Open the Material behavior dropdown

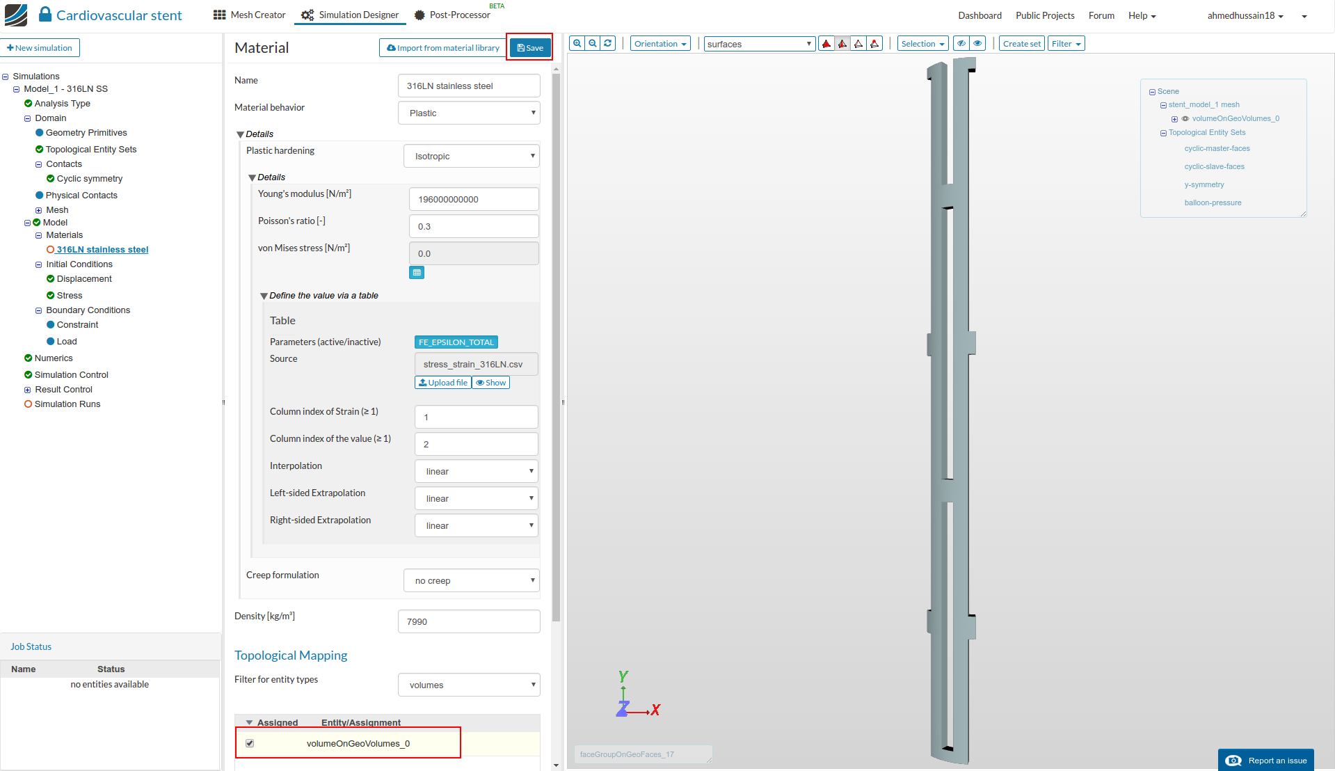[x=469, y=113]
